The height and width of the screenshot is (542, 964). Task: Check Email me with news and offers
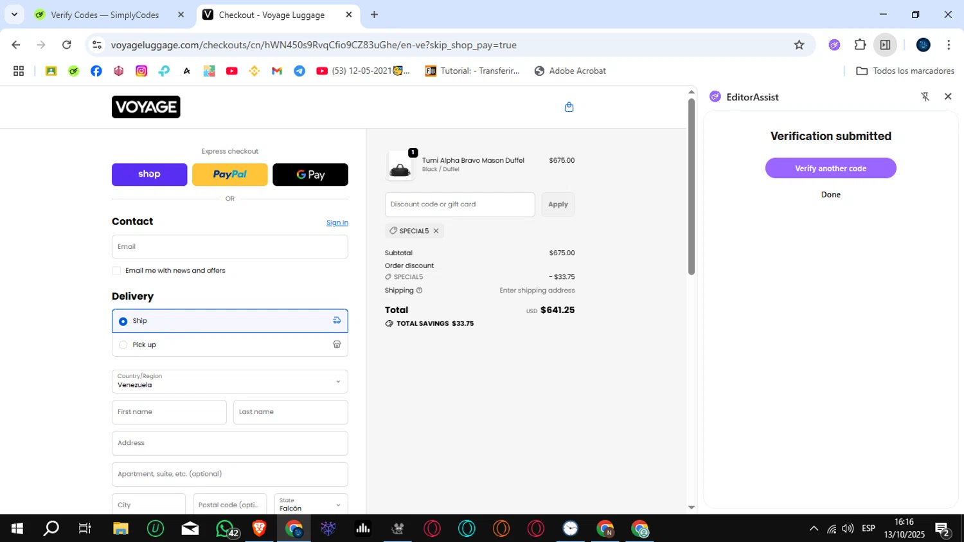click(x=116, y=271)
